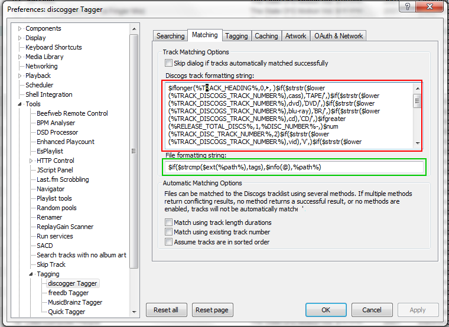Open the OAuth & Network tab
449x327 pixels.
339,36
